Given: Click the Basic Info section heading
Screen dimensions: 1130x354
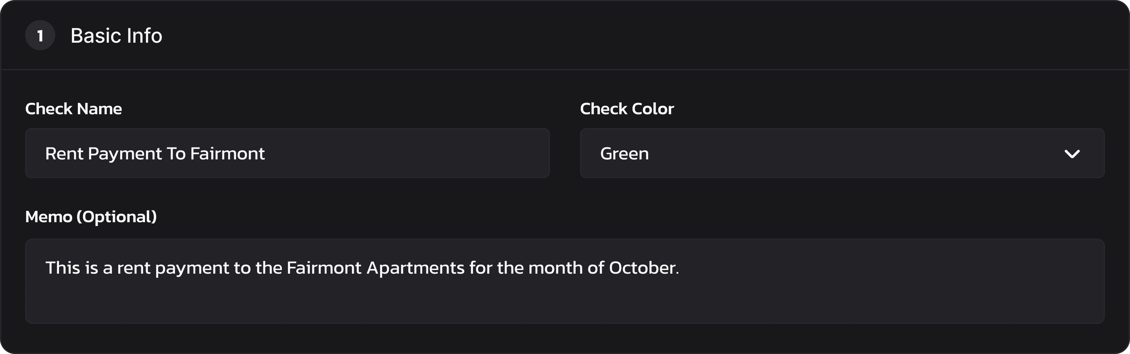Looking at the screenshot, I should coord(116,35).
